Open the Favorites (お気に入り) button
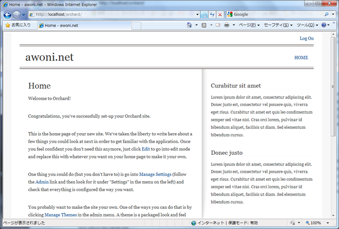The width and height of the screenshot is (339, 229). coord(18,25)
